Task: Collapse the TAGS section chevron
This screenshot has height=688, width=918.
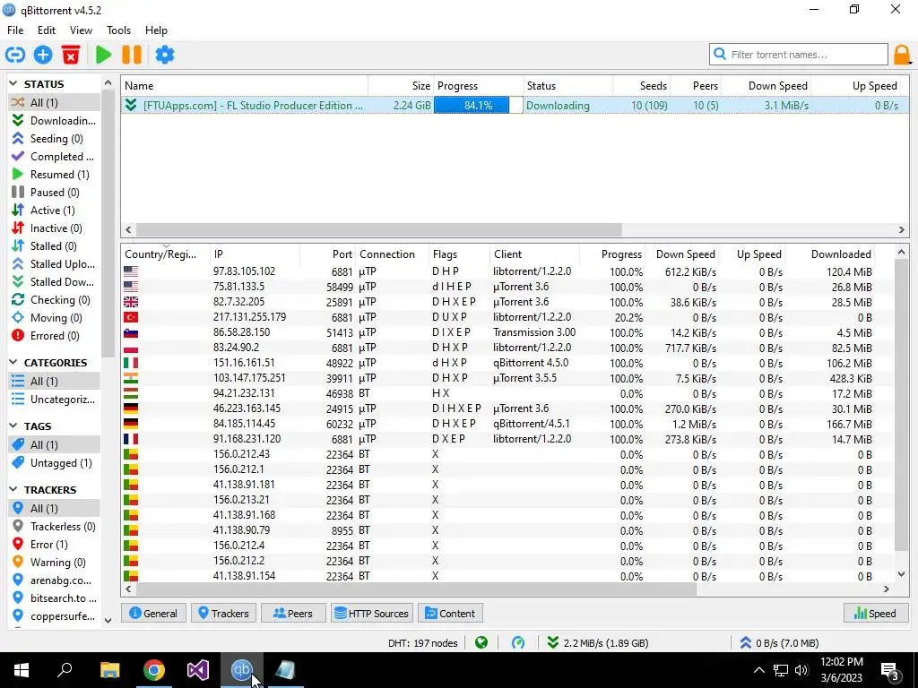Action: pyautogui.click(x=13, y=426)
